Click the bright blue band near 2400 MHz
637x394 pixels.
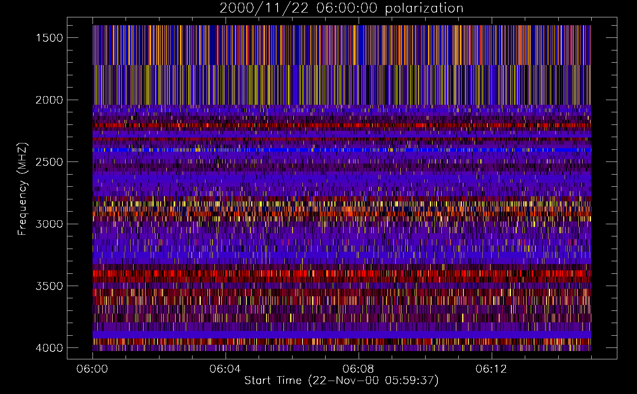click(342, 150)
